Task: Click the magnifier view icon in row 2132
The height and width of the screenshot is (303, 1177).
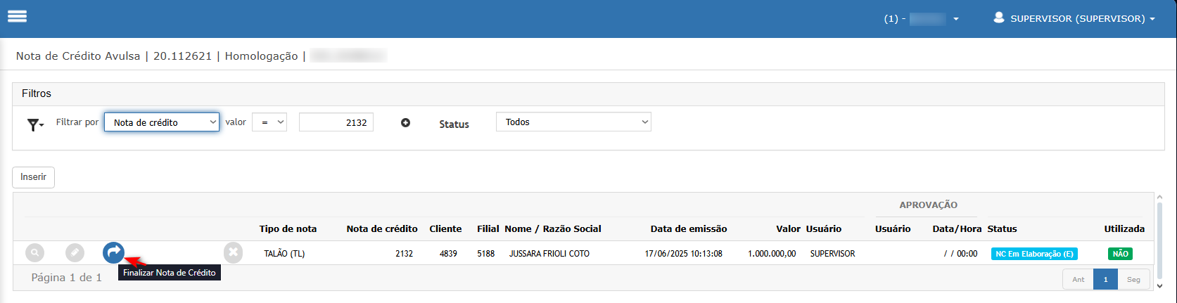Action: 34,253
